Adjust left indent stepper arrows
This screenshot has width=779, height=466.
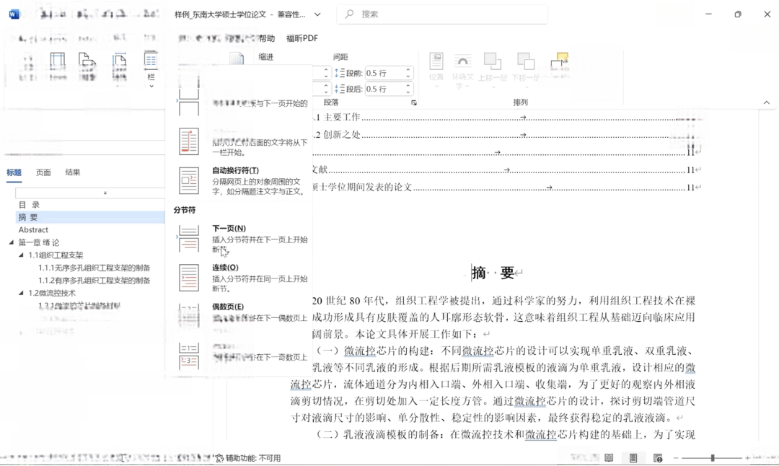[326, 73]
